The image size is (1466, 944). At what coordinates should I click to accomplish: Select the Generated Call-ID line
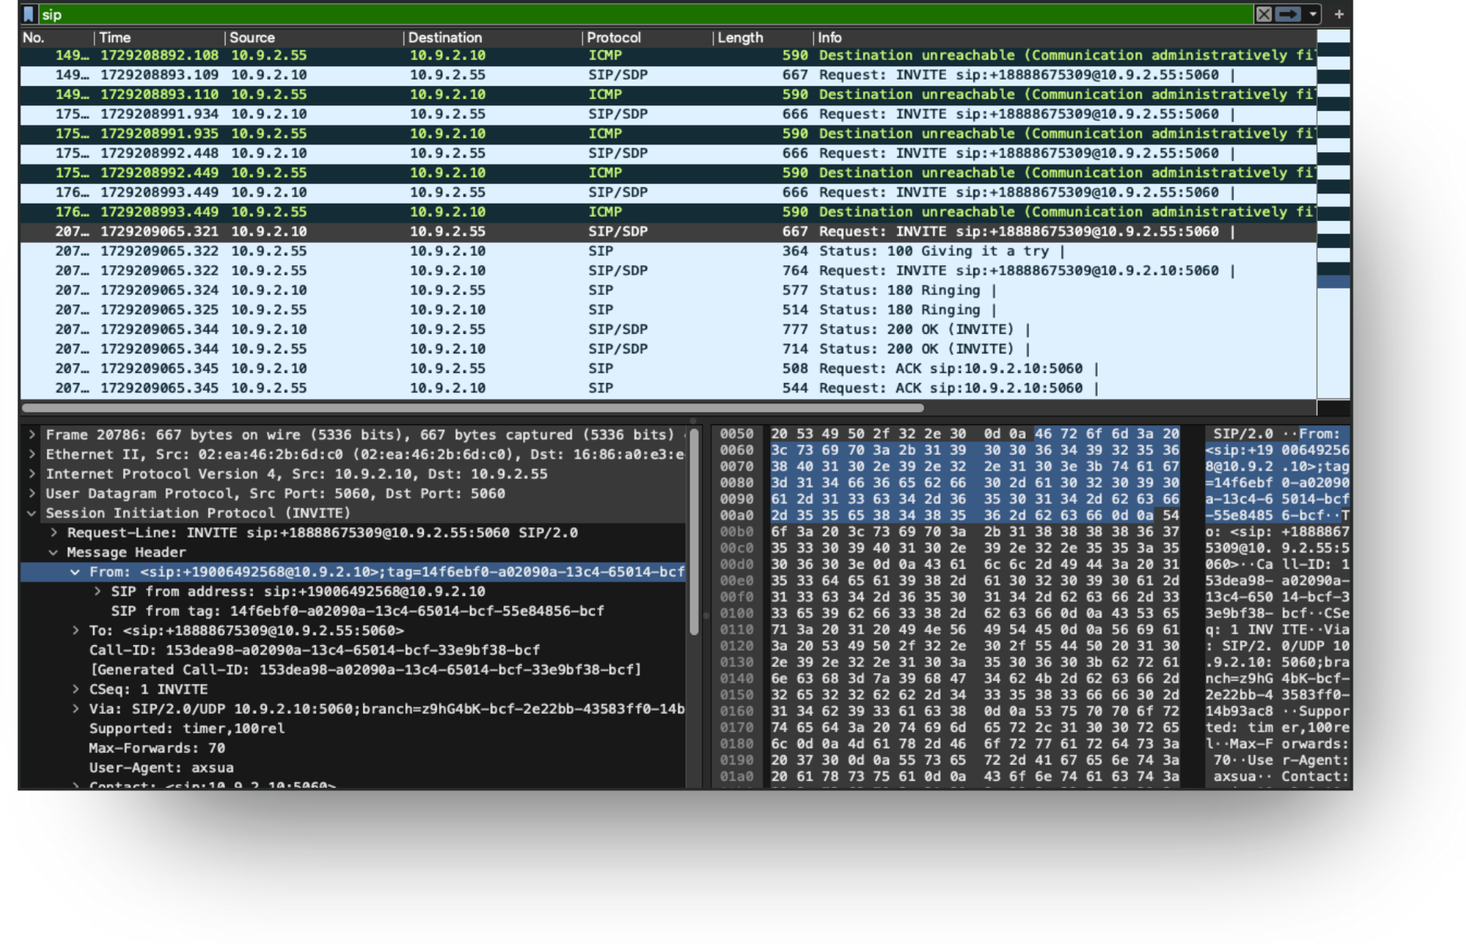coord(353,669)
